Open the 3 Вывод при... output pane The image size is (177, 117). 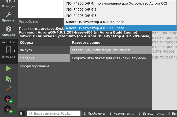[151, 114]
